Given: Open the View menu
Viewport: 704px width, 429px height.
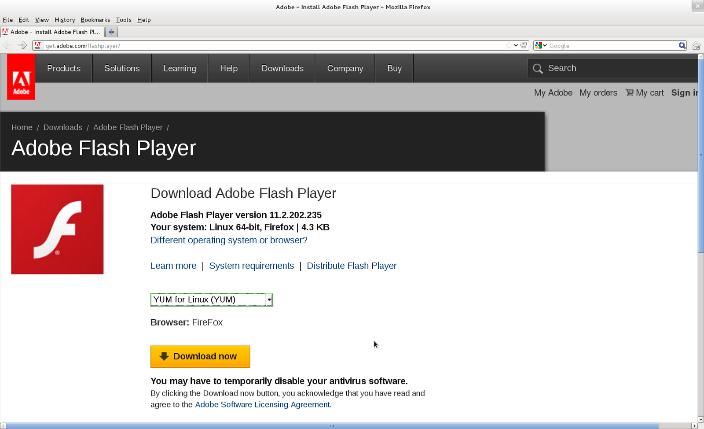Looking at the screenshot, I should pos(42,20).
